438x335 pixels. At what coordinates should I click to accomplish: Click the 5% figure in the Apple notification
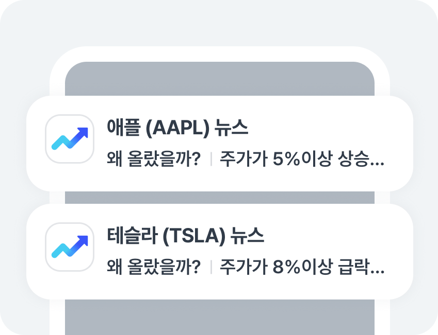point(283,159)
